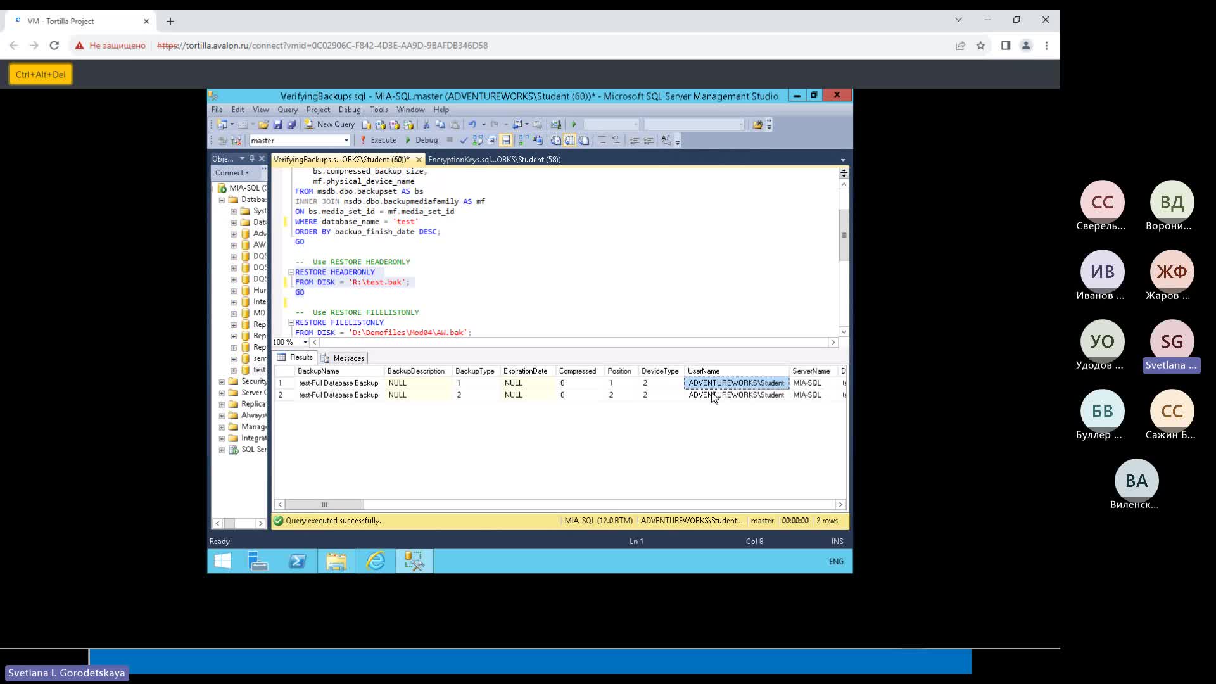Click the Uncomment selected lines icon
The height and width of the screenshot is (684, 1216).
coord(616,140)
